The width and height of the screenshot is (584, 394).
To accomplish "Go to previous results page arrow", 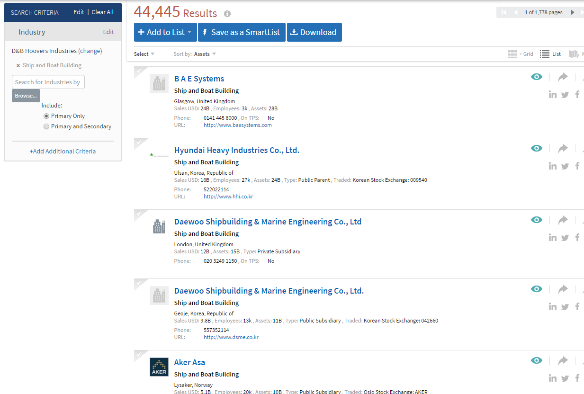I will (516, 12).
